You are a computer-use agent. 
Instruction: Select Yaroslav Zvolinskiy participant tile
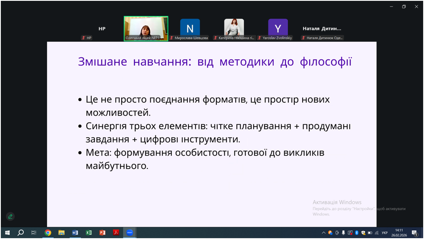(278, 29)
